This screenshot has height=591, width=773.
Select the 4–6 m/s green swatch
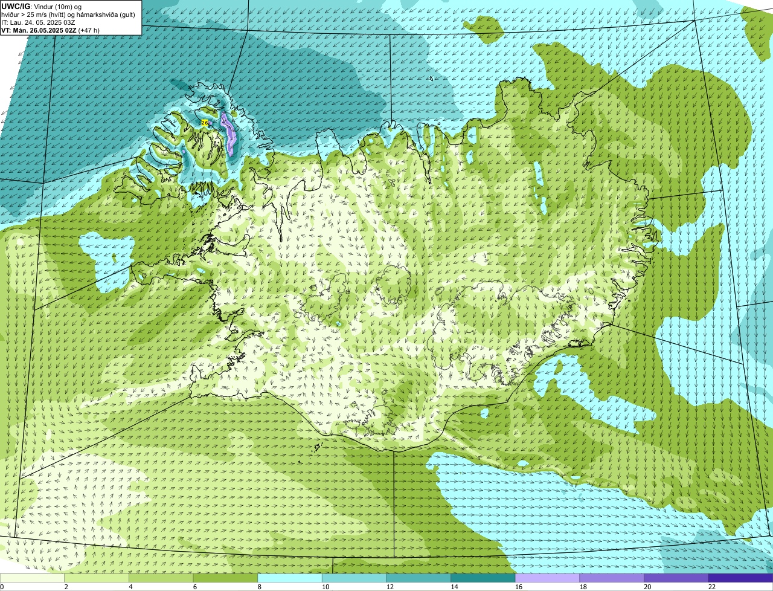tap(161, 578)
